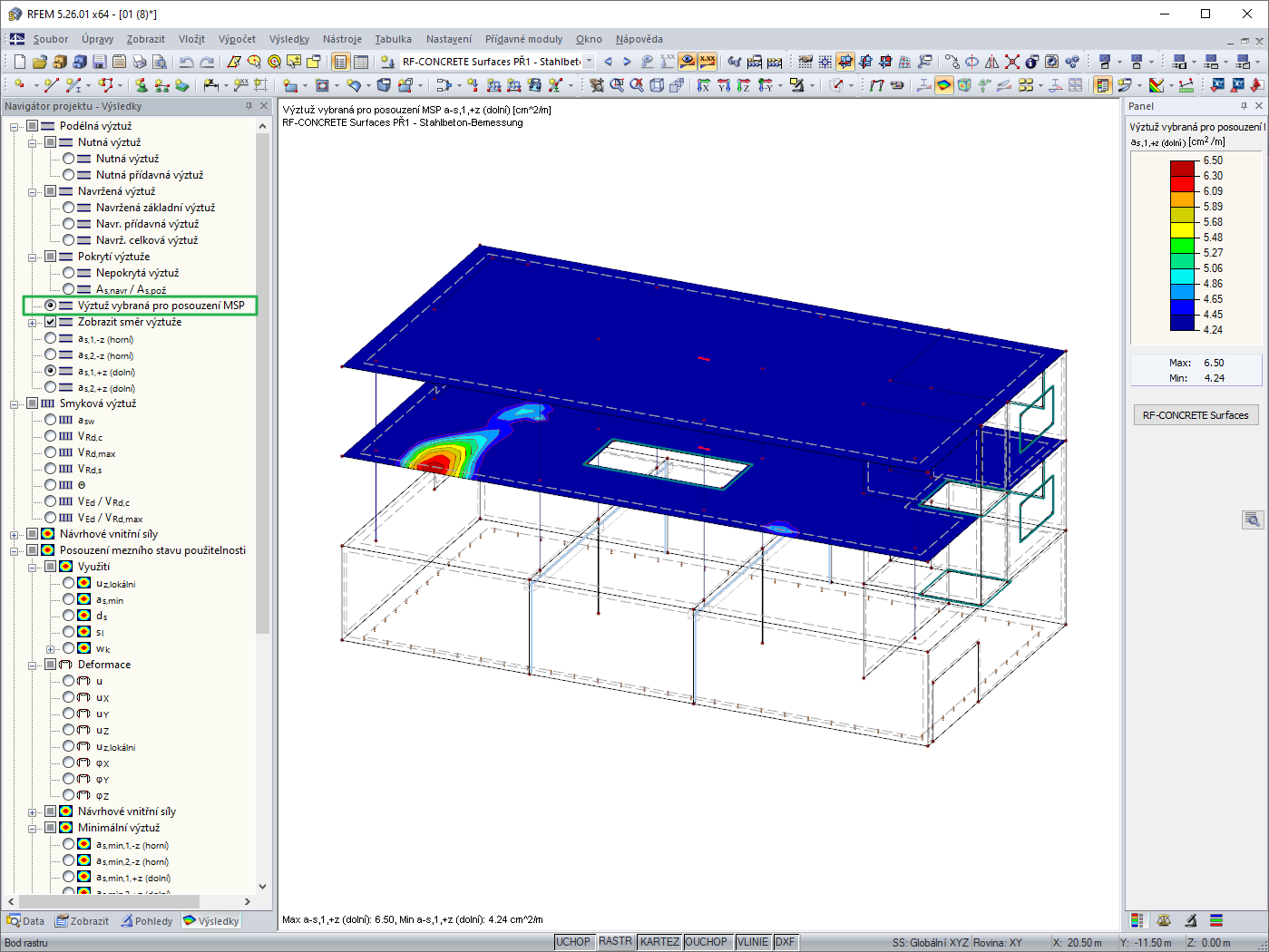Open the Výpočet menu
This screenshot has width=1269, height=952.
click(x=237, y=39)
